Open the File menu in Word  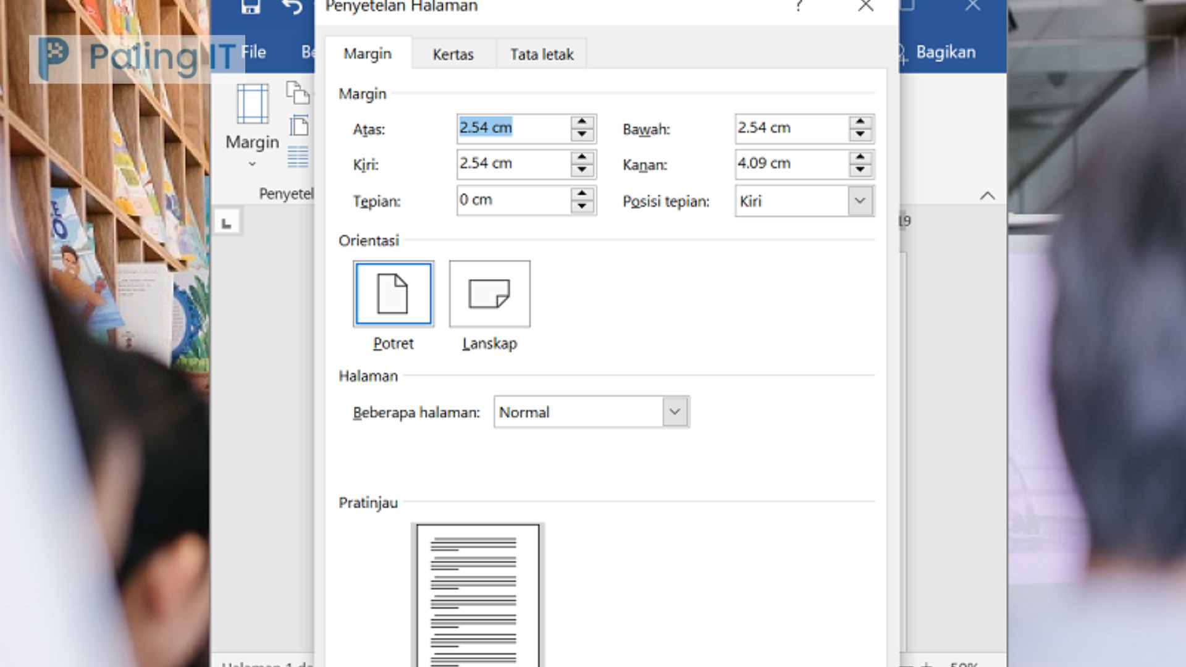pos(253,52)
